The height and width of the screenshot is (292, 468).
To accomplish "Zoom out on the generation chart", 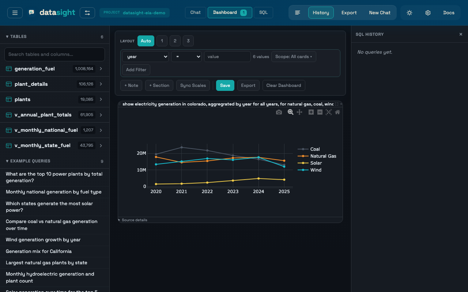I will click(320, 112).
